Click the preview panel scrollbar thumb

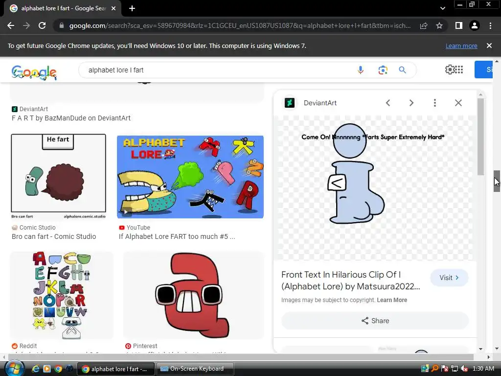coord(480,137)
